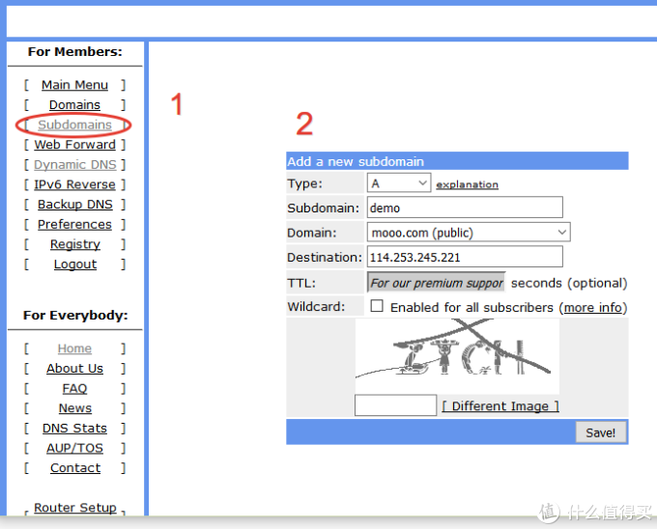This screenshot has width=657, height=529.
Task: Open Preferences in members menu
Action: [x=74, y=224]
